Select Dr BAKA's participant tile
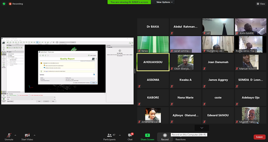This screenshot has width=268, height=142. click(x=153, y=27)
